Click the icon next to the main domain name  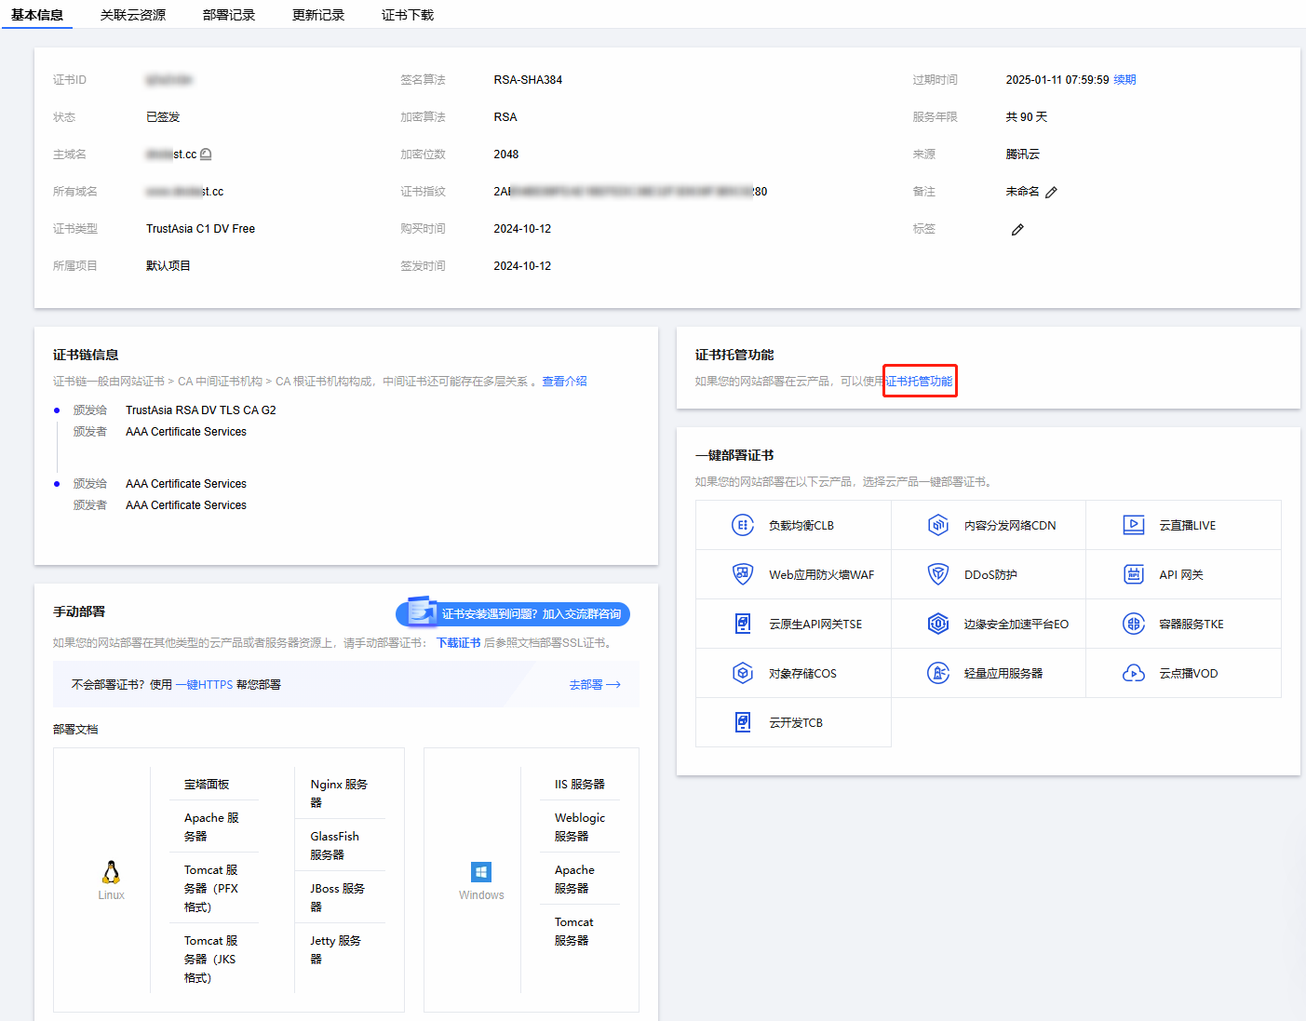[x=206, y=154]
